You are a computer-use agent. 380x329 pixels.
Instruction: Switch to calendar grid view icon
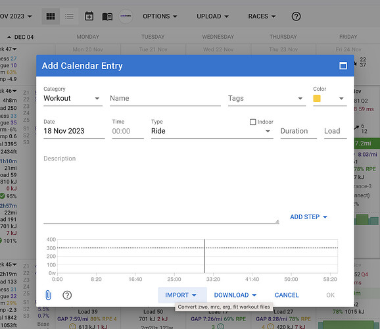tap(51, 16)
